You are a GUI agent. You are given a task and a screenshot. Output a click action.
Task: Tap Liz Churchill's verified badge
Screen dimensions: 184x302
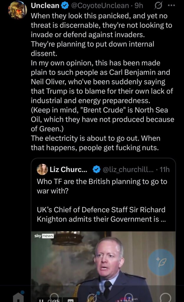point(96,170)
